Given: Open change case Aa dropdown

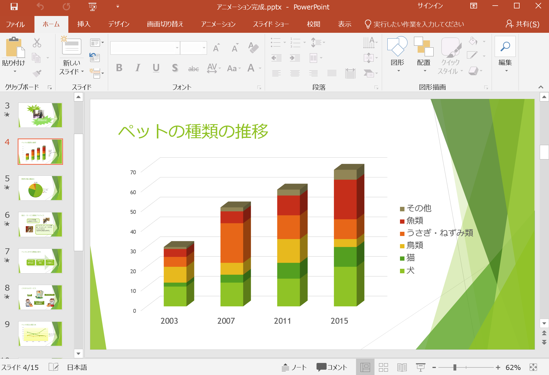Looking at the screenshot, I should click(234, 68).
